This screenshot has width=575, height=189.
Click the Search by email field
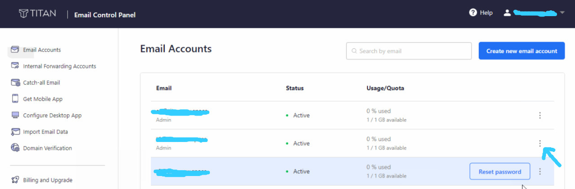coord(409,51)
